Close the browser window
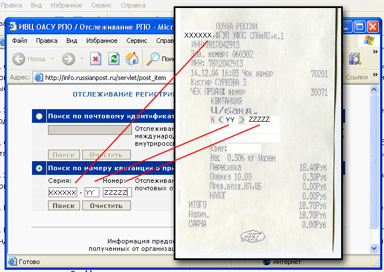Image resolution: width=384 pixels, height=272 pixels. point(373,26)
